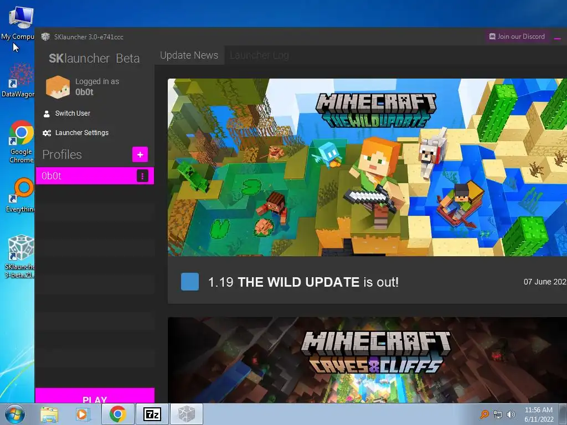Image resolution: width=567 pixels, height=425 pixels.
Task: Select the SKlauncher taskbar button
Action: pyautogui.click(x=186, y=414)
